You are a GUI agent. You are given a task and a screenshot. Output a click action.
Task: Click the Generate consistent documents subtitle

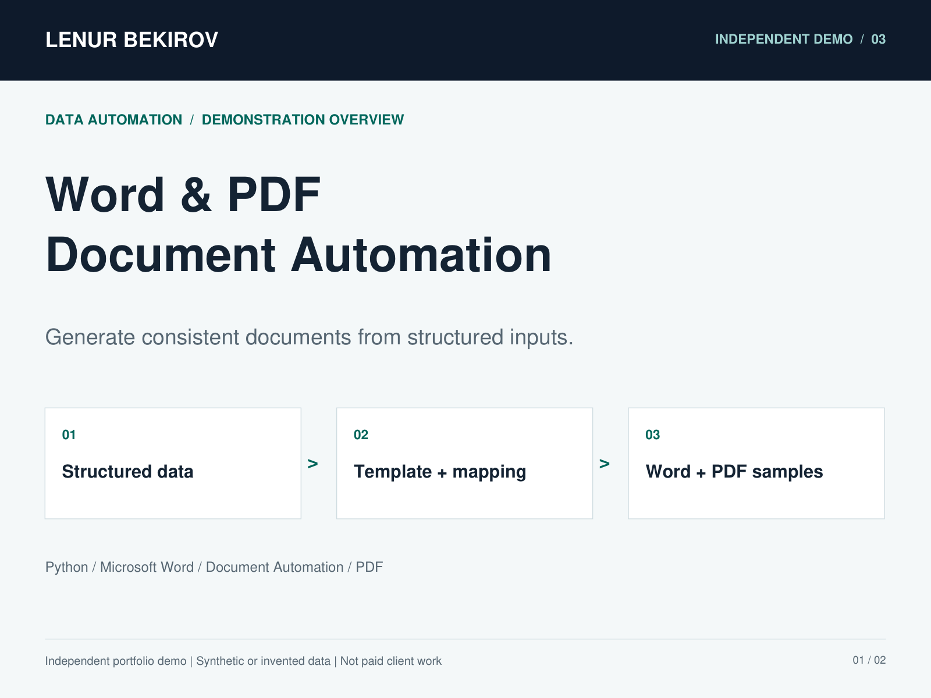coord(310,337)
